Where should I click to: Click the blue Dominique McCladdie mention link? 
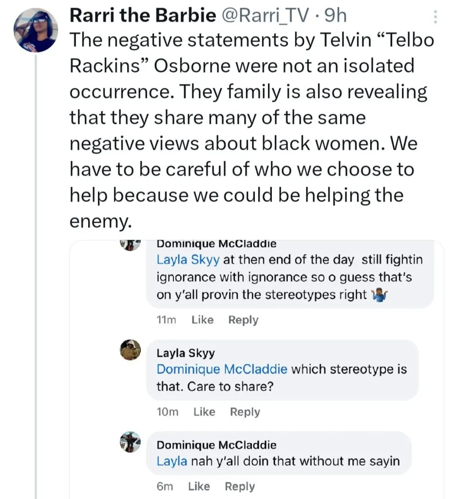[x=222, y=369]
